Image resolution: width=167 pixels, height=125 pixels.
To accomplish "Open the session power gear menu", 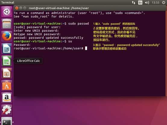I will [164, 2].
